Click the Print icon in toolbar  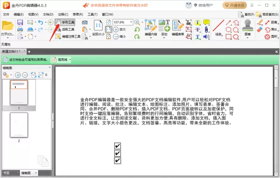(20, 29)
